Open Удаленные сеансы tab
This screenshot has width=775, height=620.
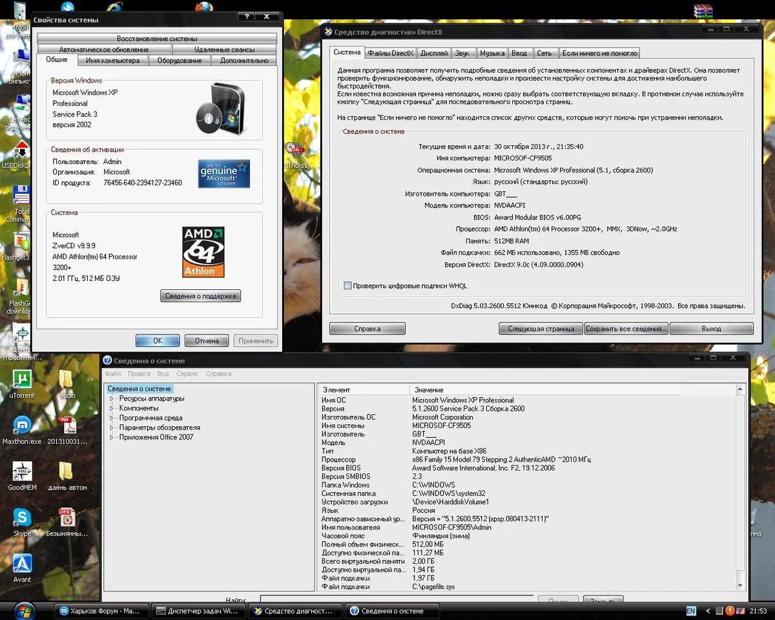[x=224, y=50]
